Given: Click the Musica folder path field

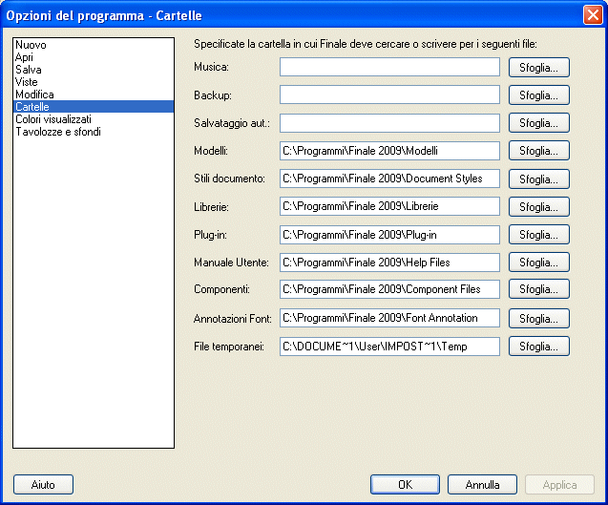Looking at the screenshot, I should click(389, 67).
